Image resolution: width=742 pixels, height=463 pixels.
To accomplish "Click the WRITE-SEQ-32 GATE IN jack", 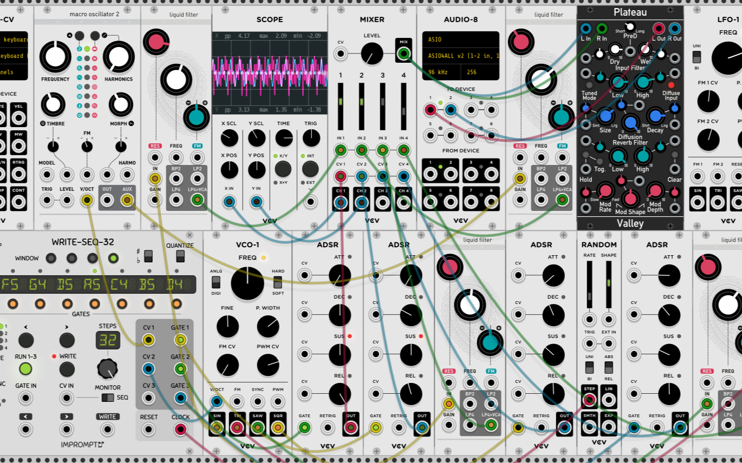I will (x=25, y=398).
